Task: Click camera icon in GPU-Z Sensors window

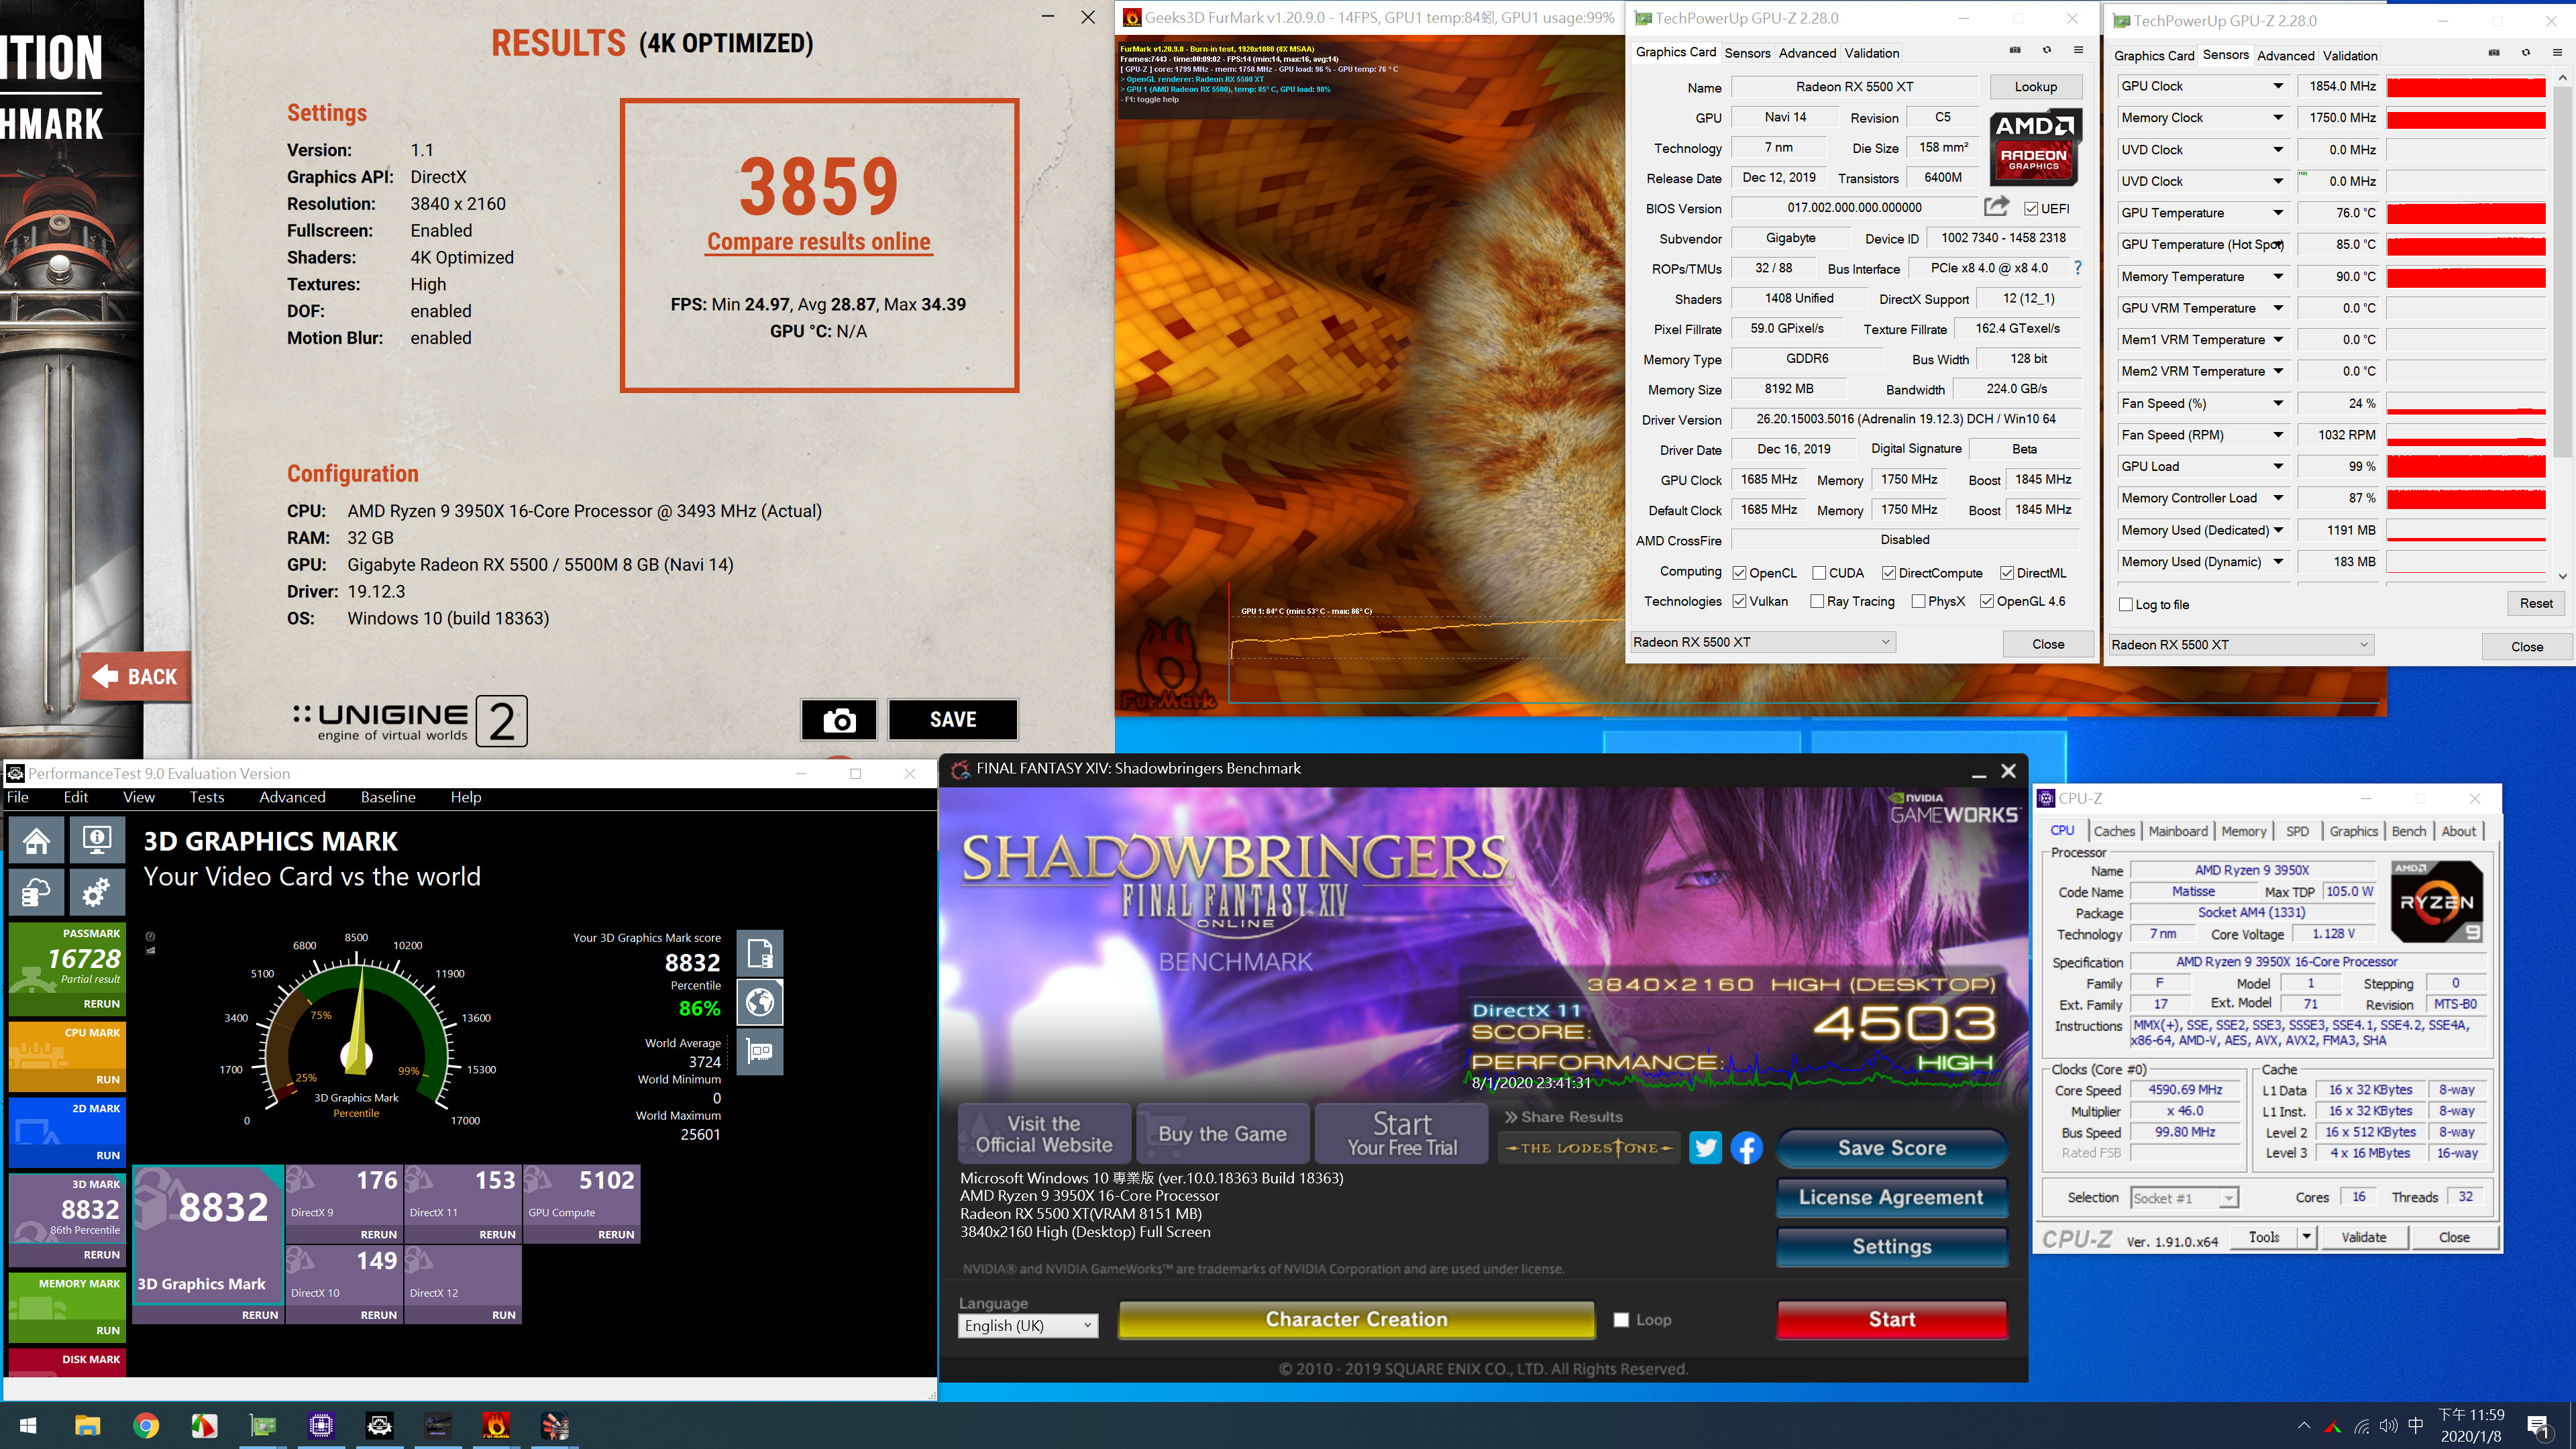Action: coord(2494,54)
